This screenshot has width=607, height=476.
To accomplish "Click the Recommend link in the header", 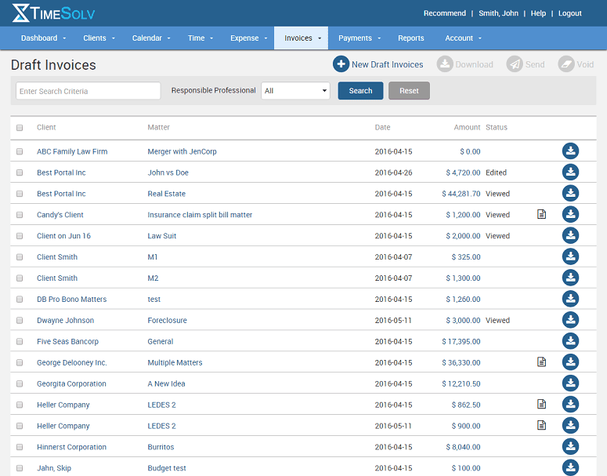I will [x=444, y=13].
